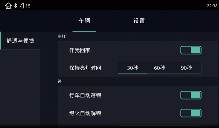Disable the 行车自动落锁 switch

pos(191,95)
